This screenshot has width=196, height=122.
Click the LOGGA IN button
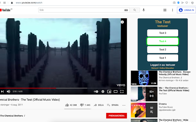pos(187,10)
